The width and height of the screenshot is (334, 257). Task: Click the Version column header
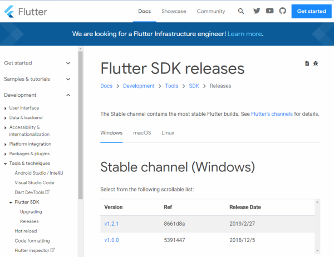coord(114,207)
